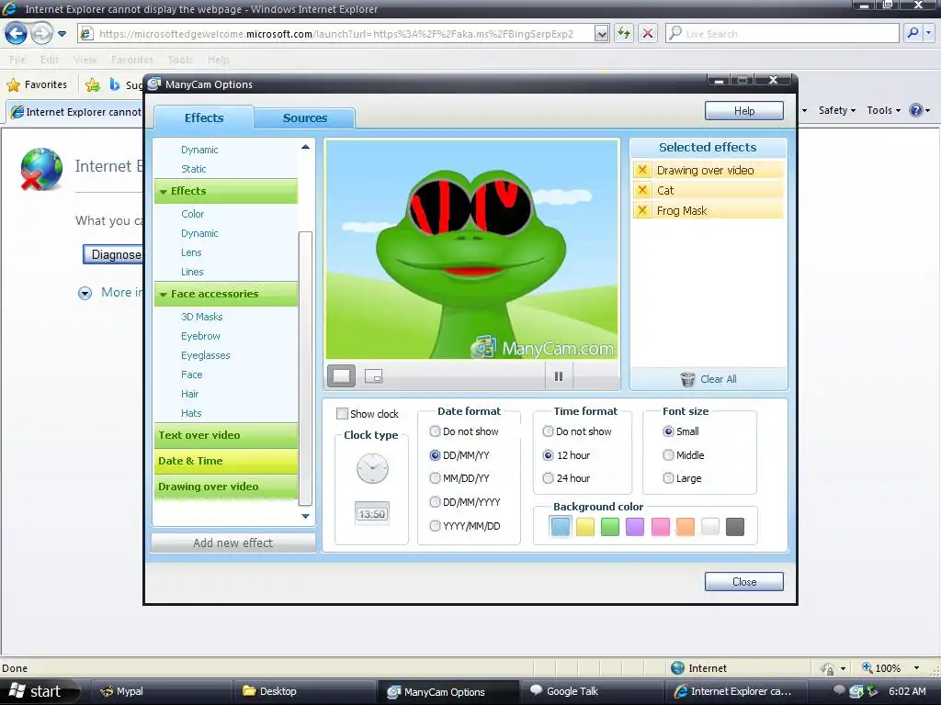Click the Windows start button

tap(39, 691)
